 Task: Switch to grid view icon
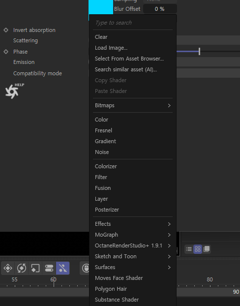coord(198,249)
